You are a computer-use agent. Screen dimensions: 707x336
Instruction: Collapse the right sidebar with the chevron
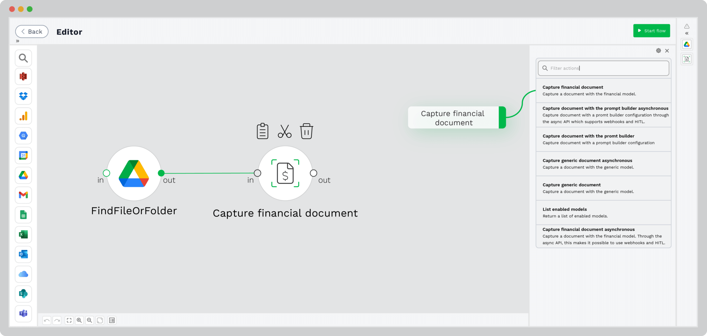pos(687,33)
